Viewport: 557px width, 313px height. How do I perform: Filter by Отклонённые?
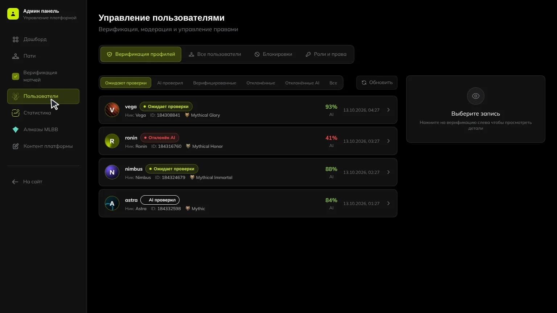(261, 83)
